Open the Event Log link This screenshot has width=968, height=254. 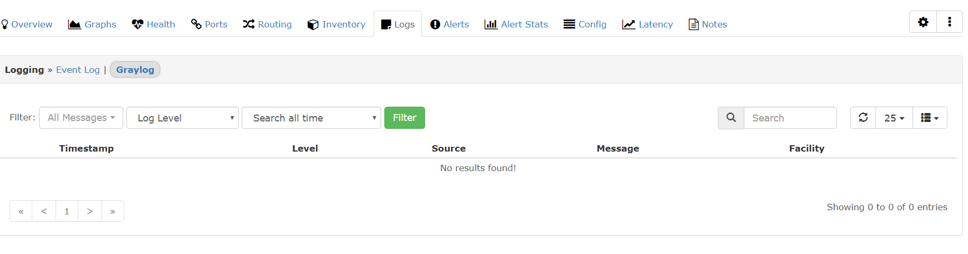(x=78, y=70)
